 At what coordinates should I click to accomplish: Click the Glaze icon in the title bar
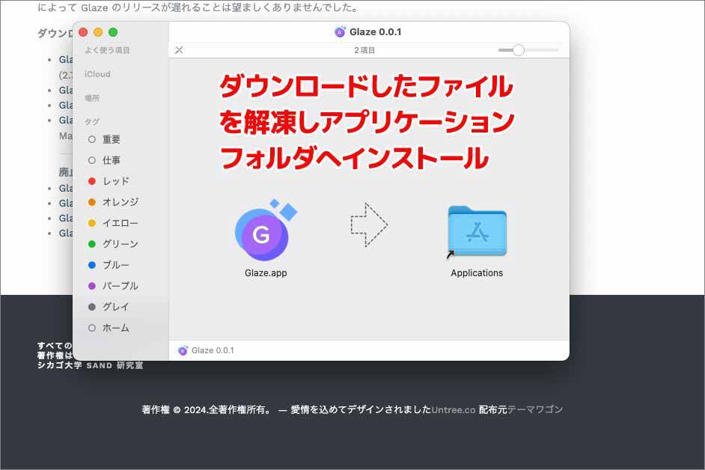340,32
